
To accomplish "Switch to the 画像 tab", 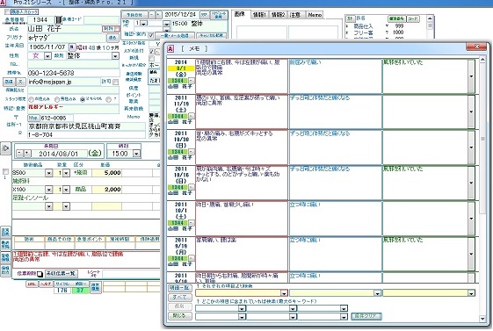I will 240,14.
